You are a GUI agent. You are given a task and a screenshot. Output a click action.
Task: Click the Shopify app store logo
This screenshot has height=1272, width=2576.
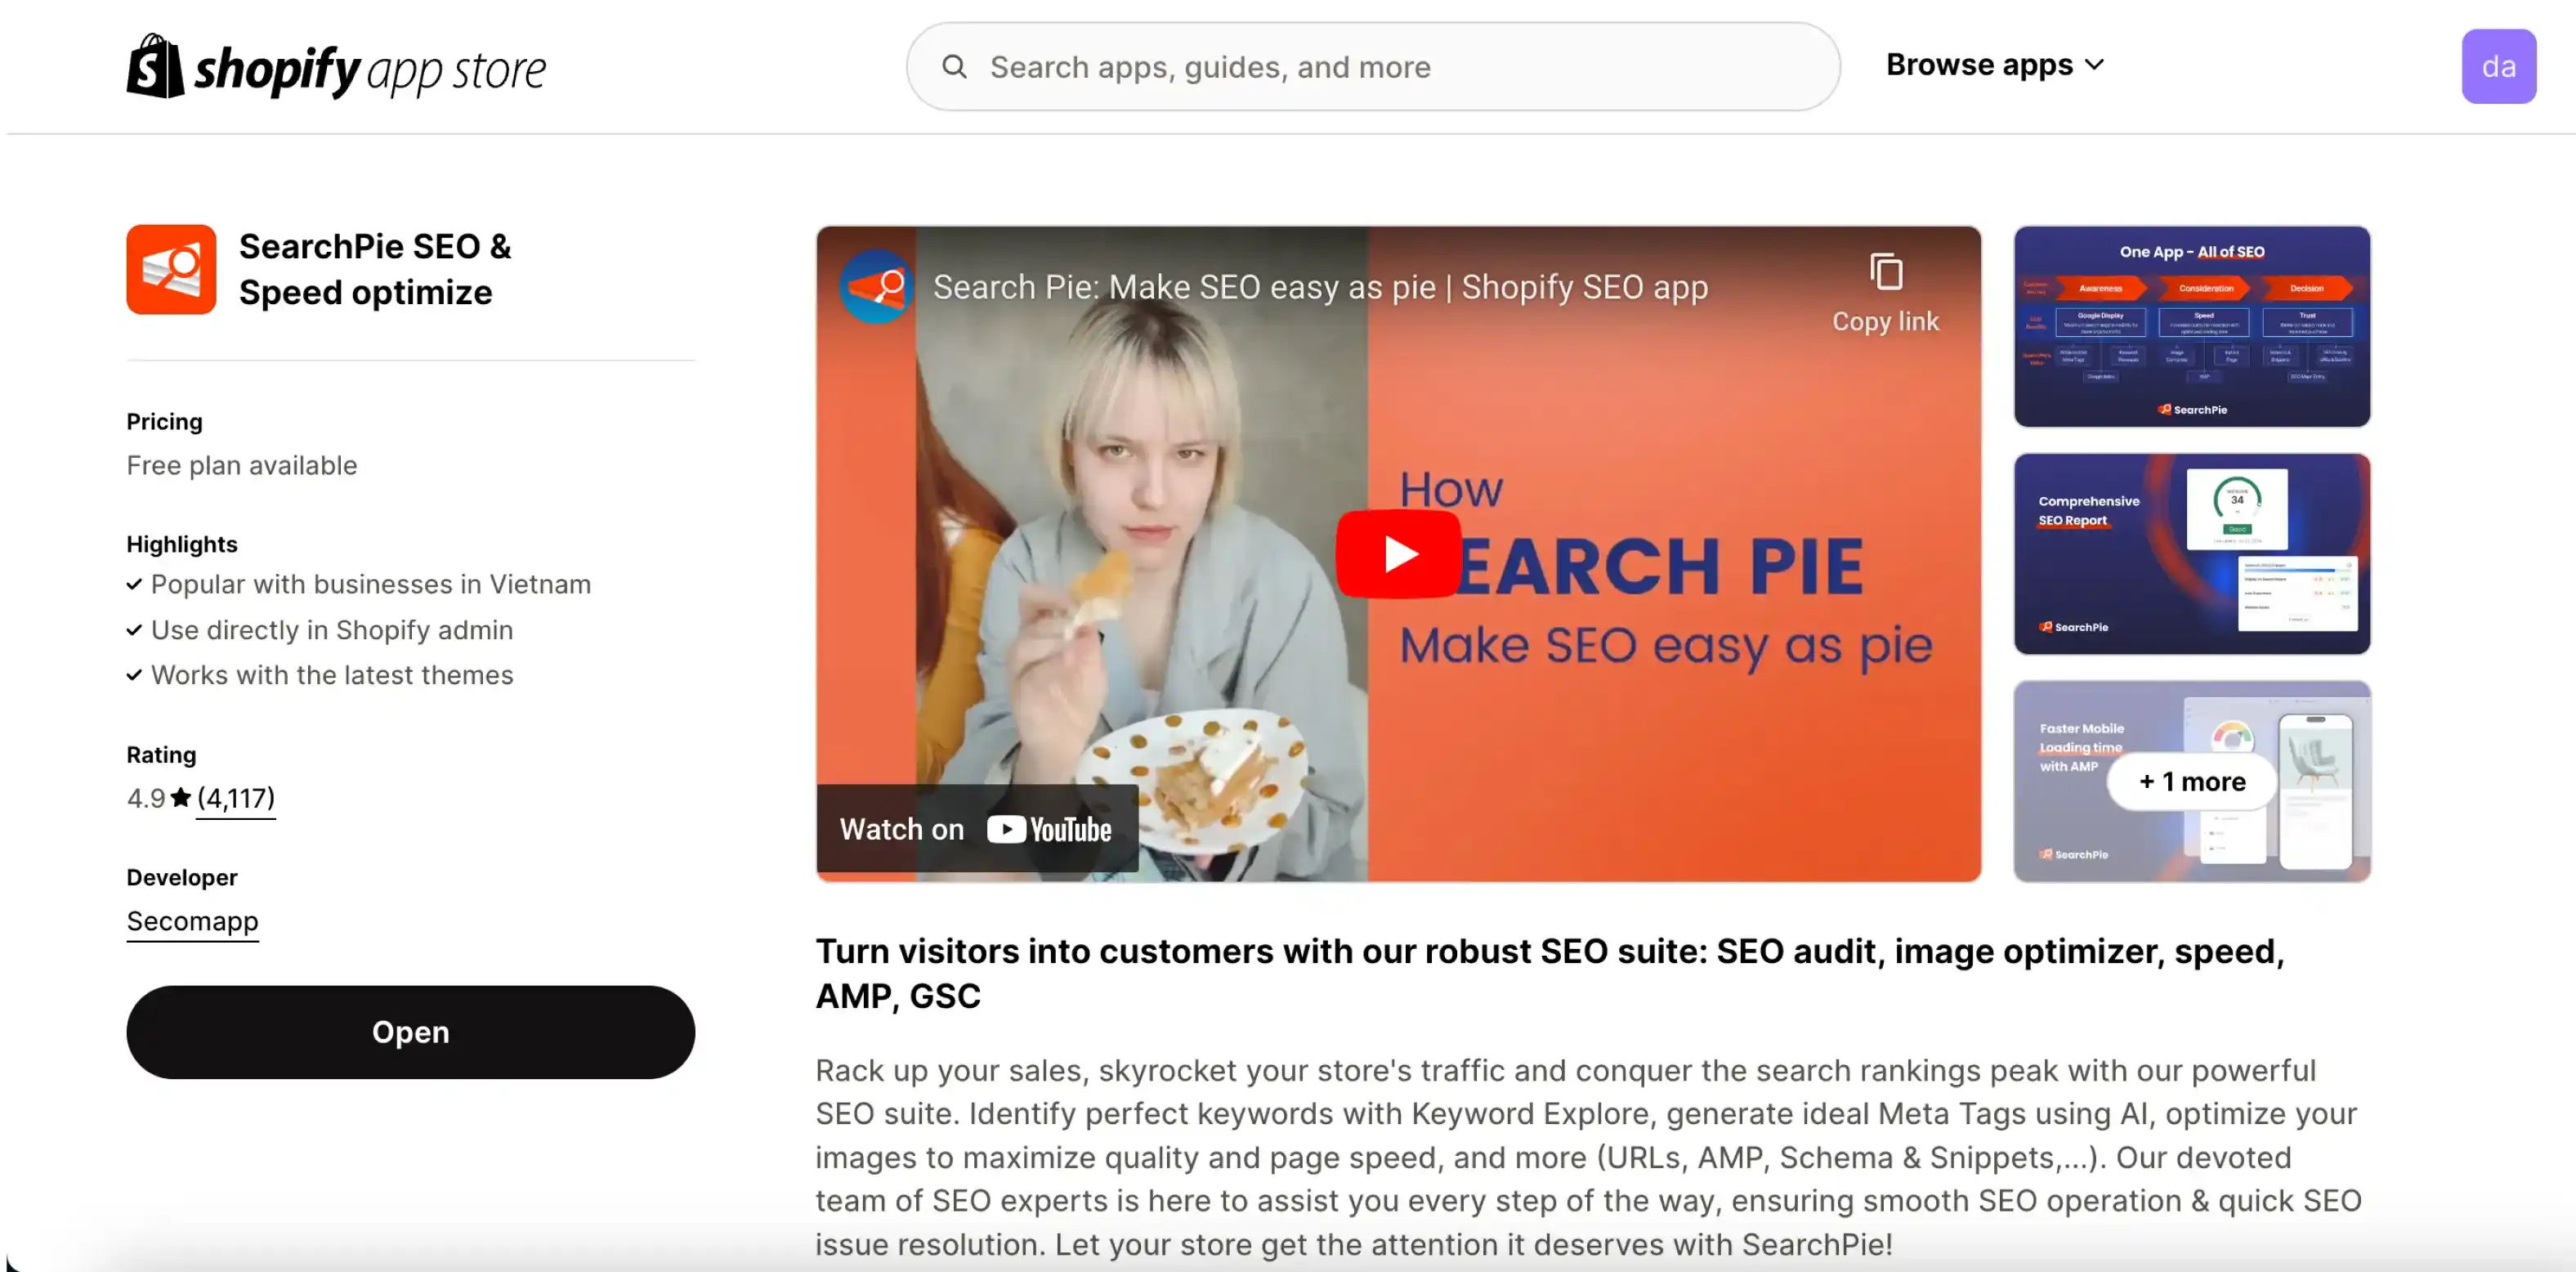pyautogui.click(x=336, y=67)
